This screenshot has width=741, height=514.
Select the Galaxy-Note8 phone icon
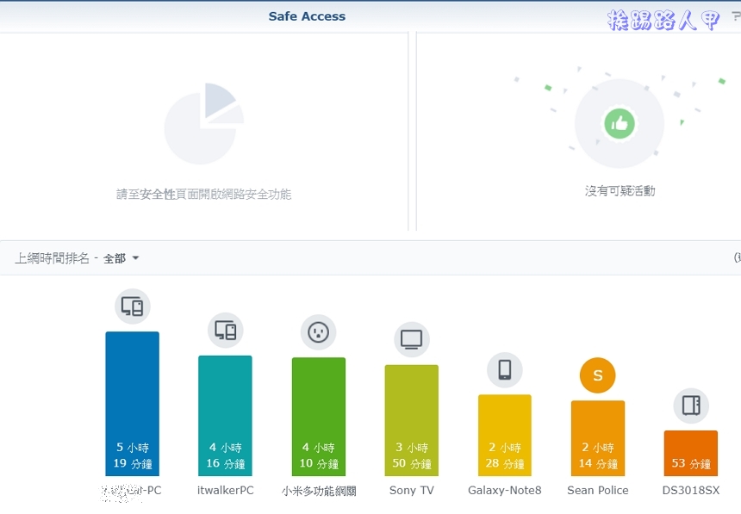(505, 369)
